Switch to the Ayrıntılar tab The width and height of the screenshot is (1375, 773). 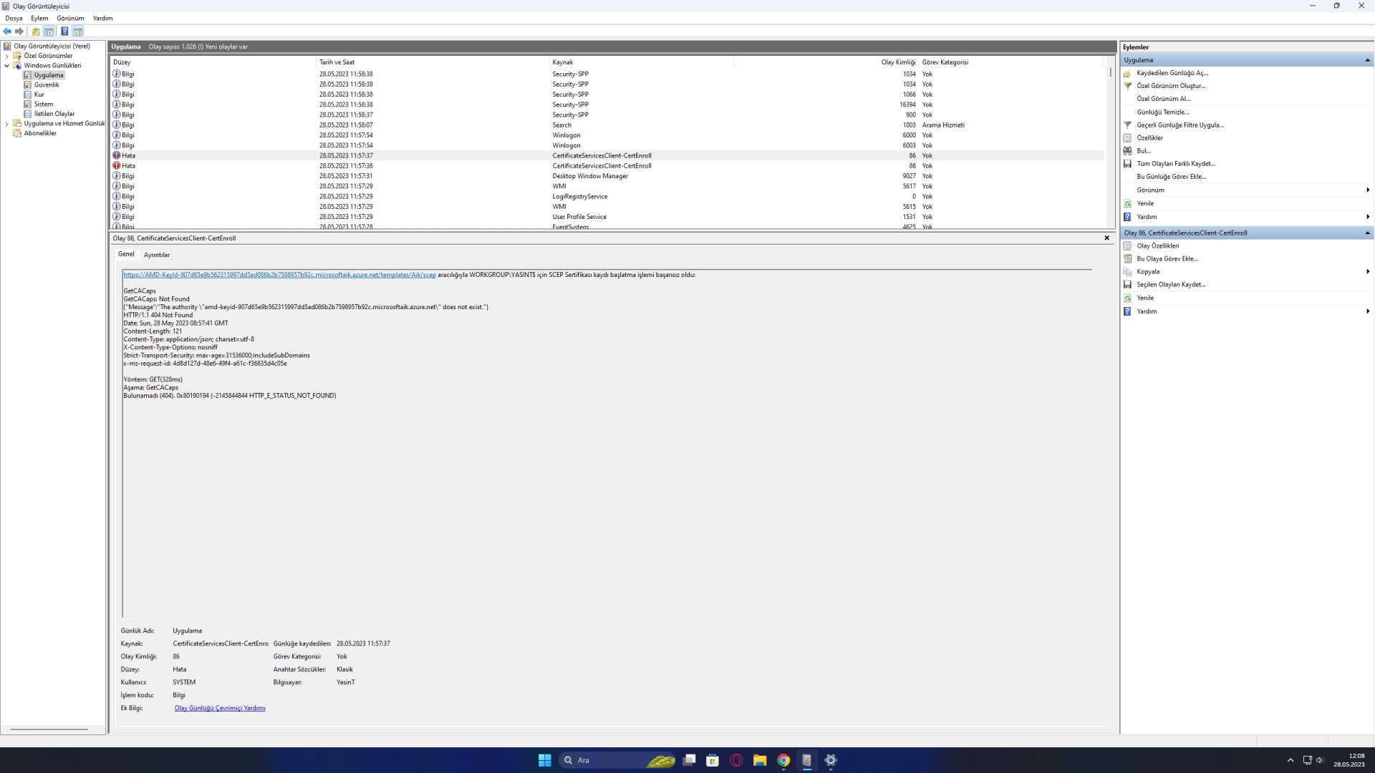pyautogui.click(x=156, y=255)
